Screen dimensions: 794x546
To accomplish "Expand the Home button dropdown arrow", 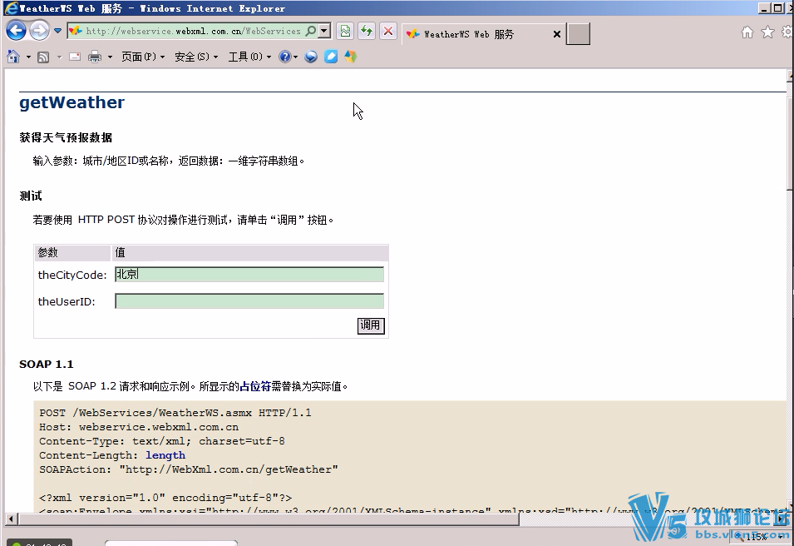I will [x=28, y=57].
